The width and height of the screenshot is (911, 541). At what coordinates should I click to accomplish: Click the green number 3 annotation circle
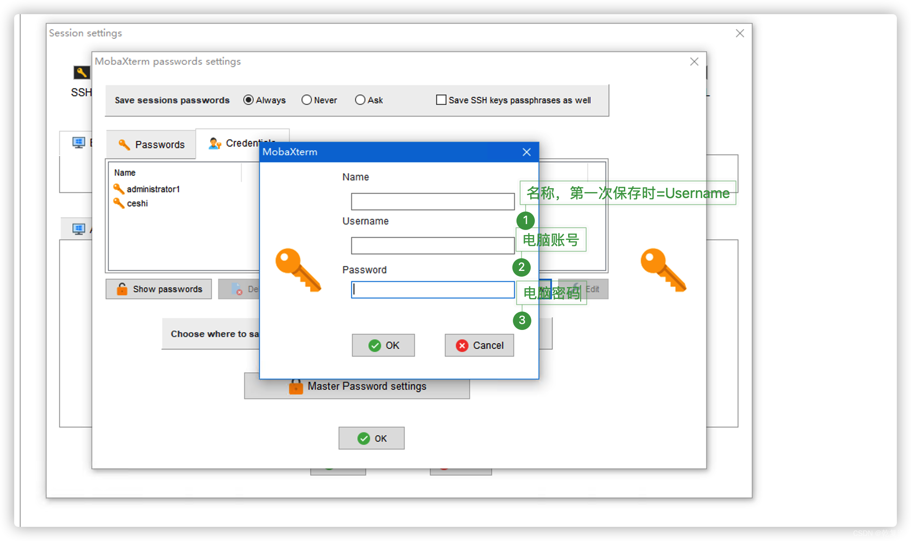(x=522, y=320)
